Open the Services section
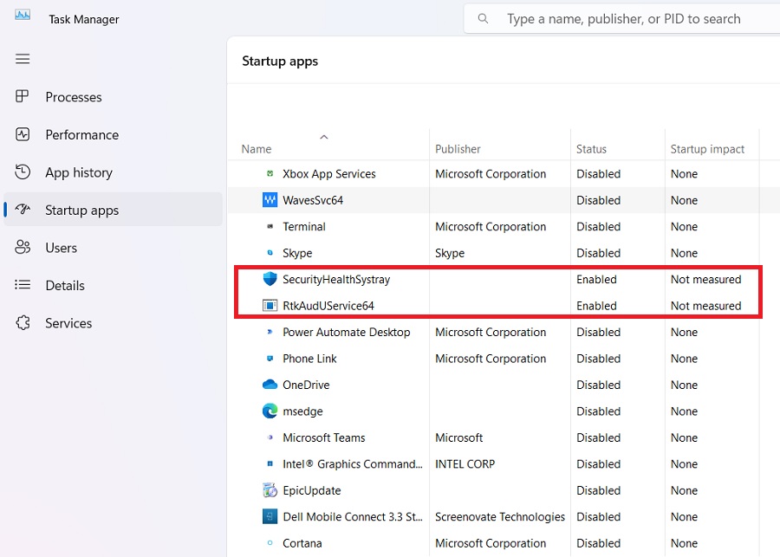The width and height of the screenshot is (780, 557). (x=68, y=323)
